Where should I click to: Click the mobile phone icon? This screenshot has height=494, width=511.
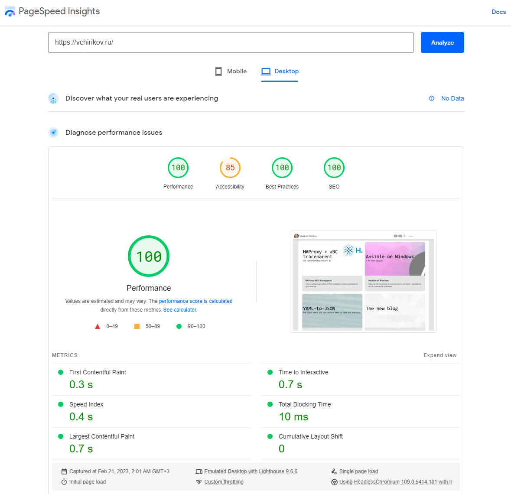tap(218, 71)
